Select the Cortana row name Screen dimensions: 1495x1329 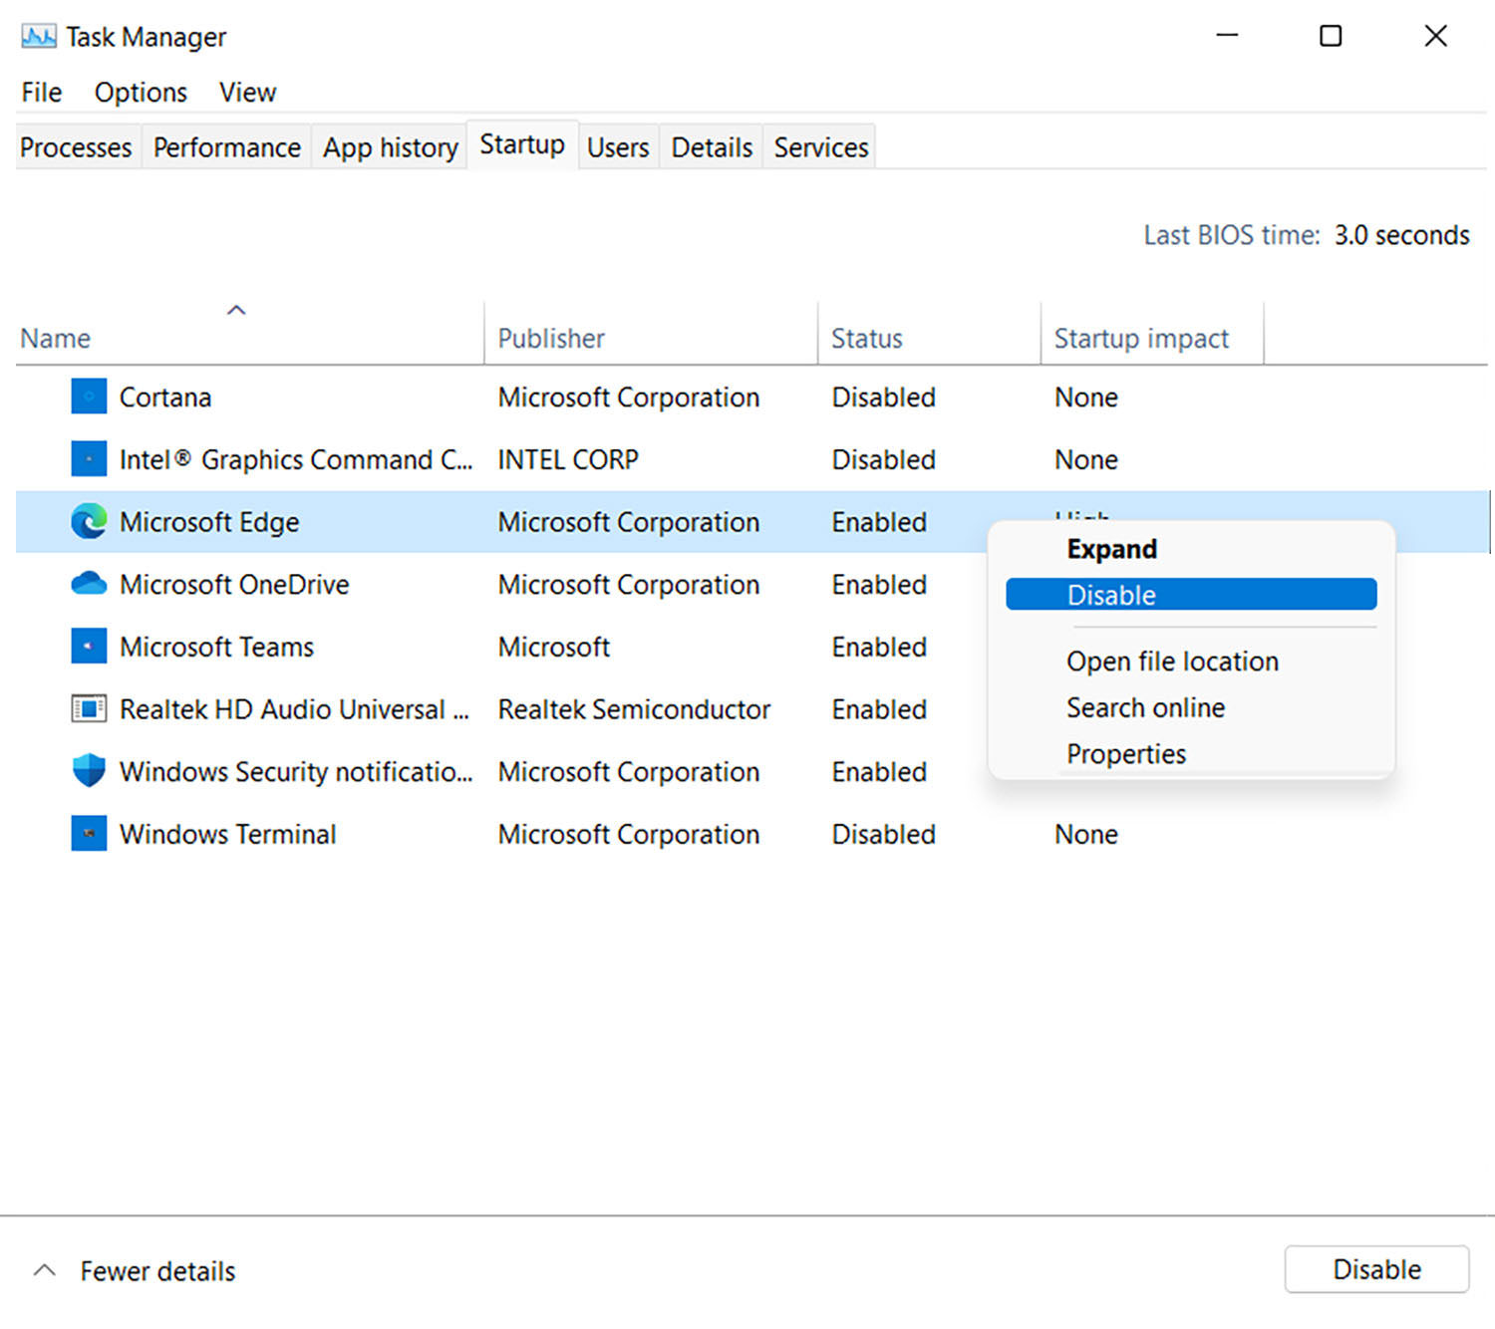pos(165,398)
